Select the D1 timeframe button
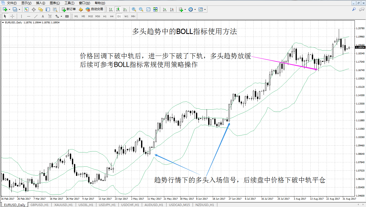366x207 pixels. 119,16
